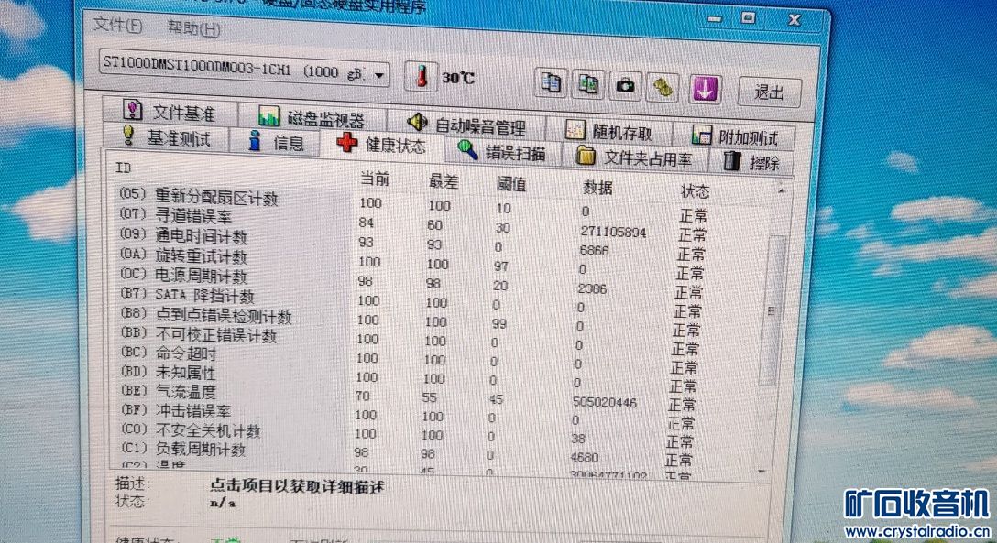Screen dimensions: 997x543
Task: Expand the ST1000DM003 drive selection dropdown
Action: (x=379, y=76)
